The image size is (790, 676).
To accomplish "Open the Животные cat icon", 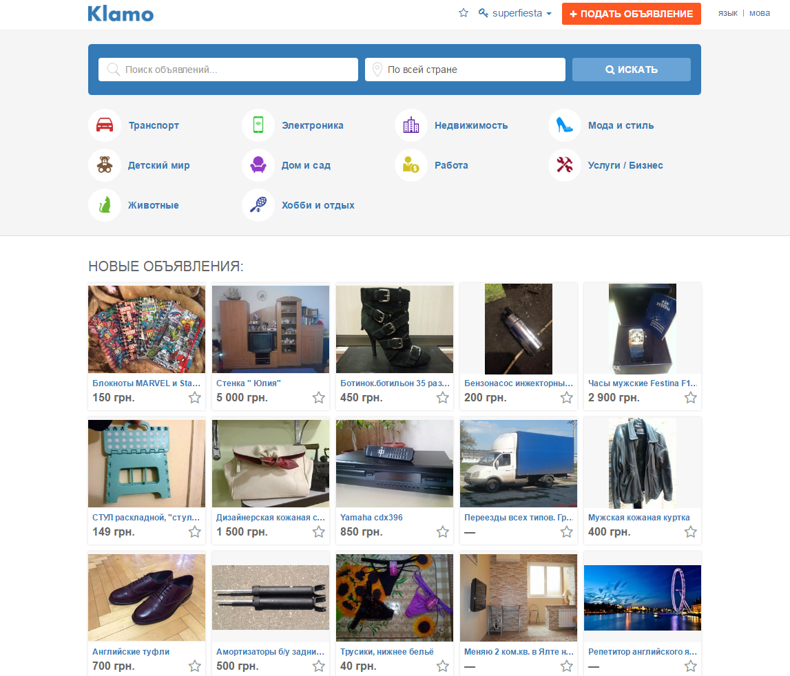I will click(105, 205).
